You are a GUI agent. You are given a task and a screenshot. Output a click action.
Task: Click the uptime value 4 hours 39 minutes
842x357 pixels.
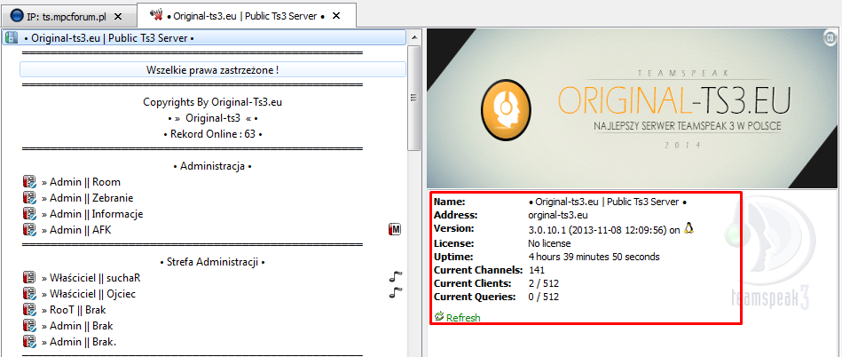click(594, 257)
